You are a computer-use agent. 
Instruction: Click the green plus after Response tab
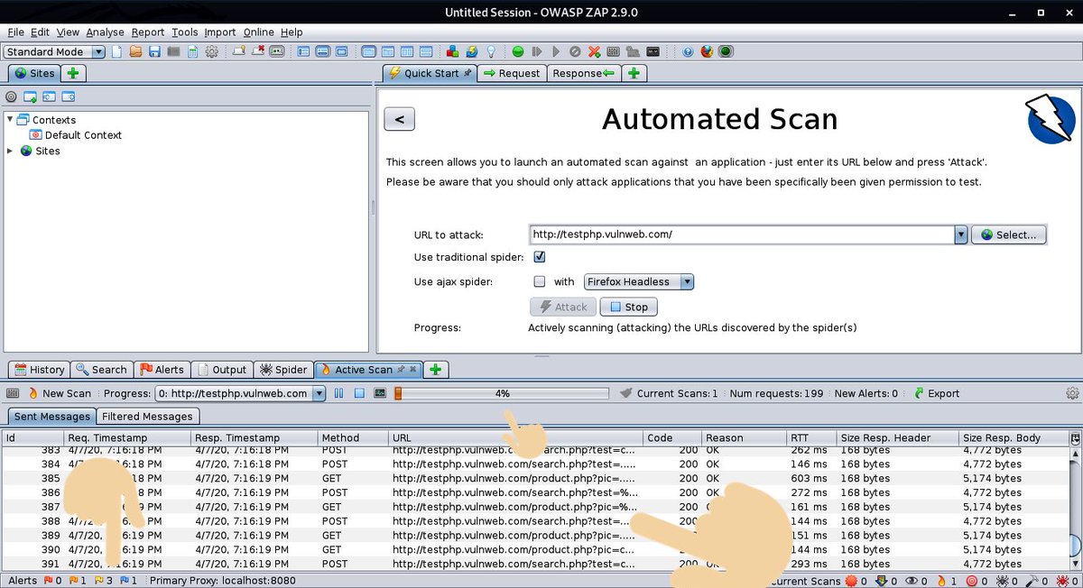click(634, 73)
